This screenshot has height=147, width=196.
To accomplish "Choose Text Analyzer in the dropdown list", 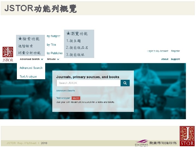I will point(28,76).
